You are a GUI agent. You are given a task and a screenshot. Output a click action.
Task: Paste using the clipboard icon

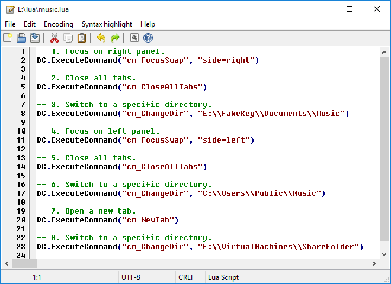tap(82, 38)
